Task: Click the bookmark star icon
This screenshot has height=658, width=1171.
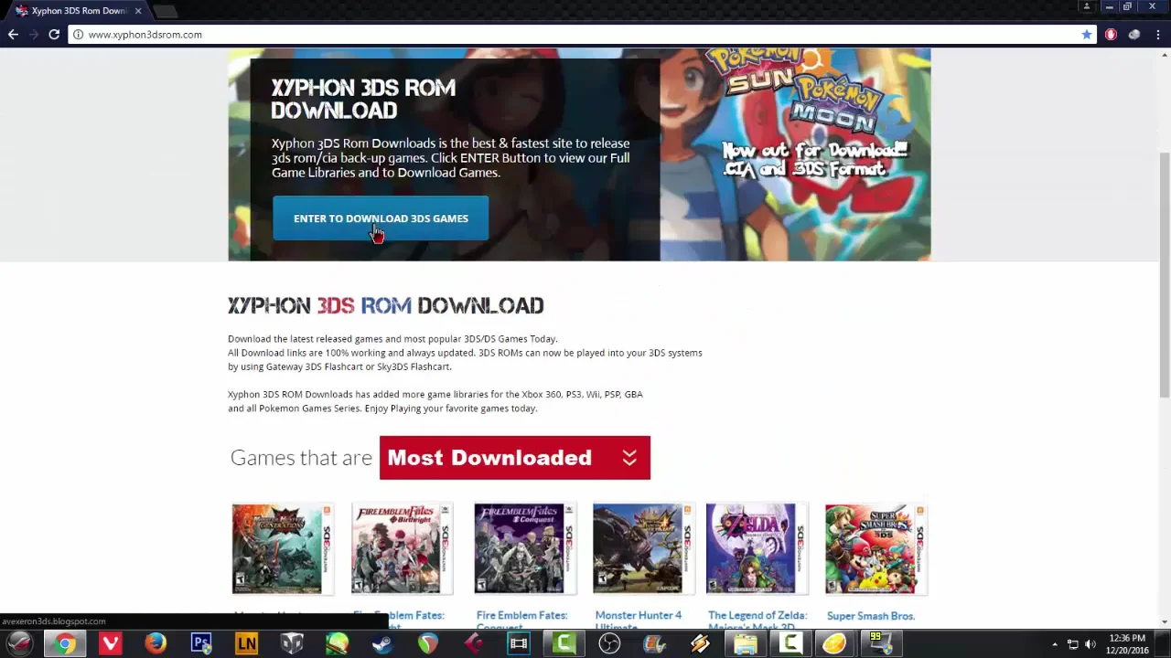Action: point(1087,35)
